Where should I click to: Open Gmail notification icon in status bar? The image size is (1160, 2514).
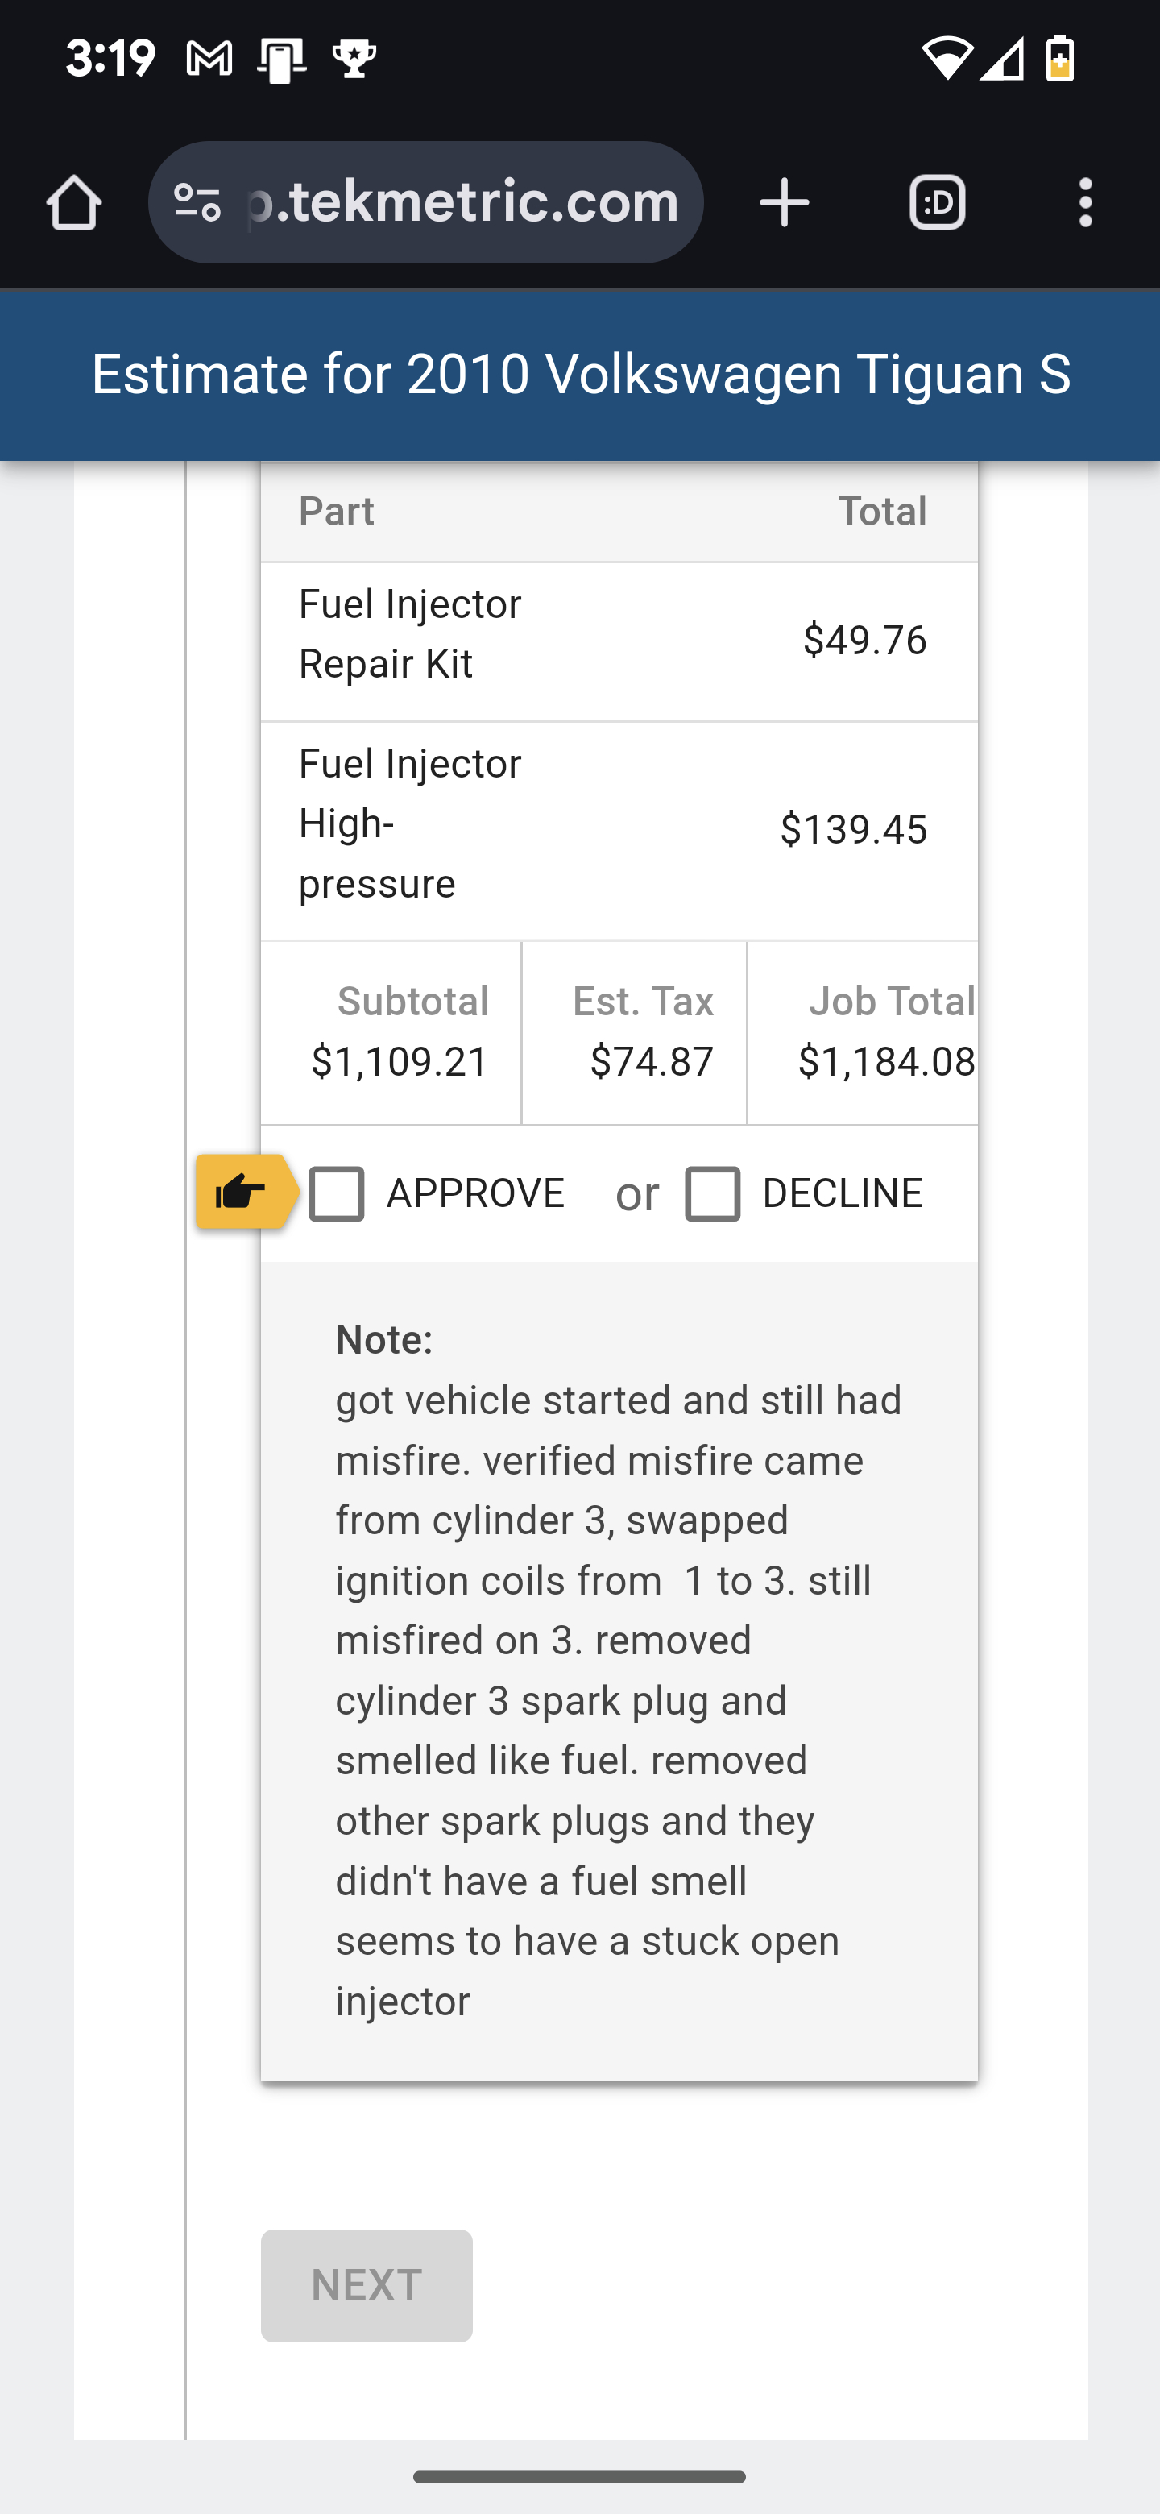tap(209, 60)
